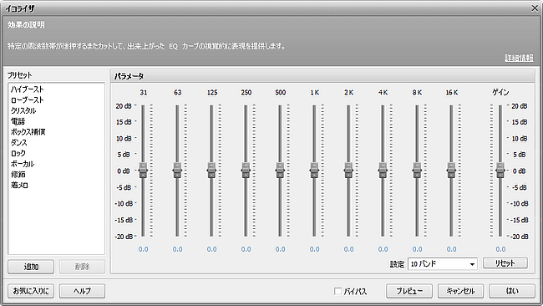Enable the バイパス checkbox
Screen dimensions: 543x306
(337, 291)
